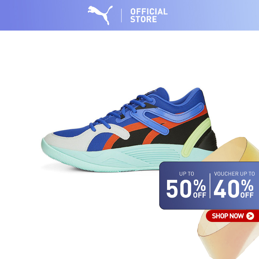
Task: Click the Puma leaping cat logo
Action: 100,15
